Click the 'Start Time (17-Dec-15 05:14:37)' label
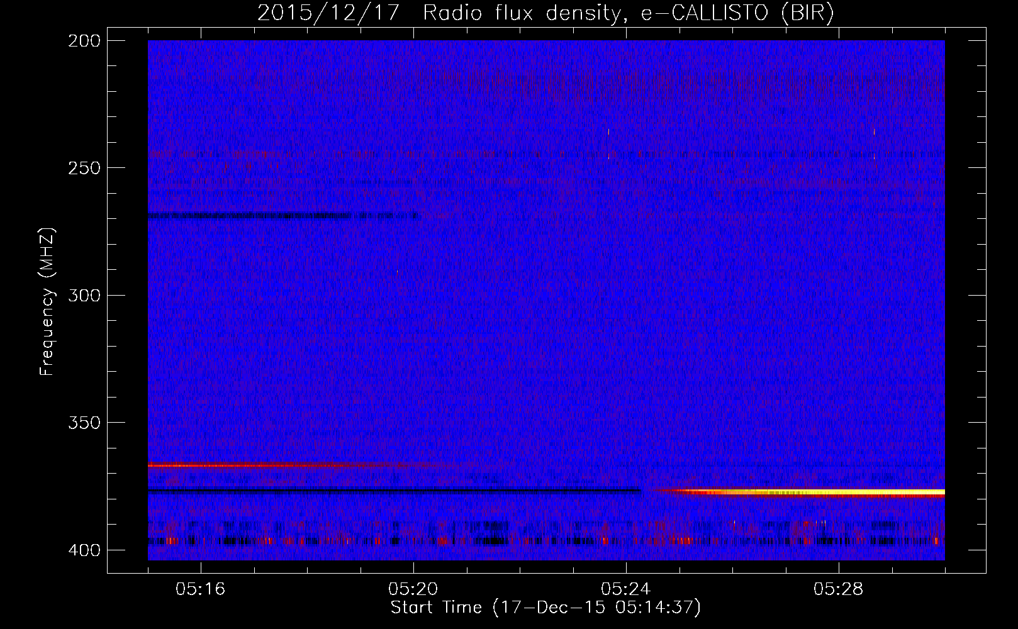This screenshot has height=629, width=1018. [545, 608]
